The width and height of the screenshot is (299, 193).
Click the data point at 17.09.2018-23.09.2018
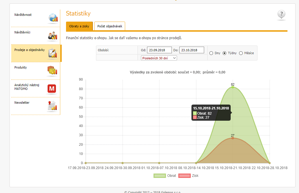[86, 163]
